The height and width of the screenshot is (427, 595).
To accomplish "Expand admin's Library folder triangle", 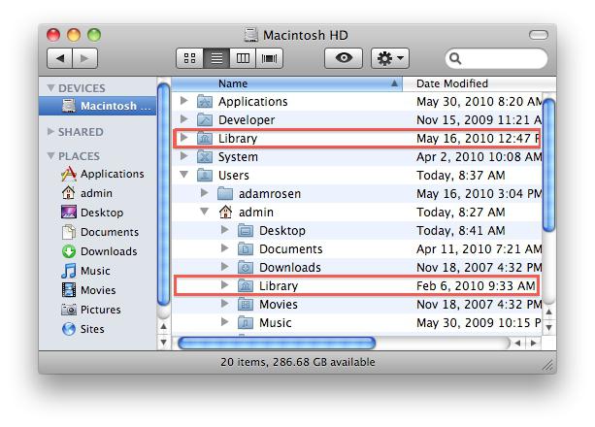I will click(225, 285).
